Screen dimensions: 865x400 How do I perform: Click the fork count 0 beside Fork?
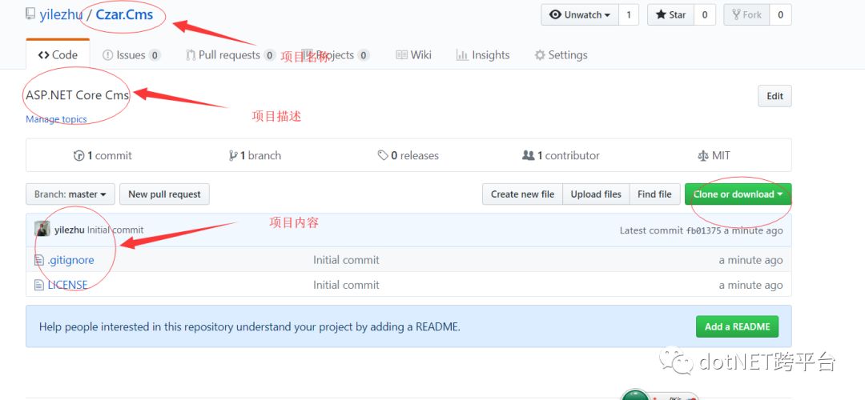780,15
